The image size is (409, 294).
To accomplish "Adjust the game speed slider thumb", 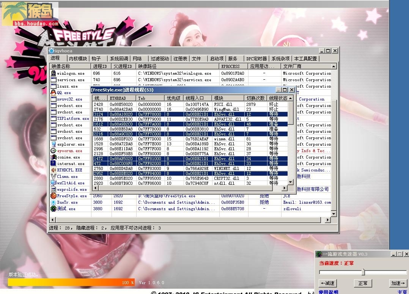I will pyautogui.click(x=363, y=272).
